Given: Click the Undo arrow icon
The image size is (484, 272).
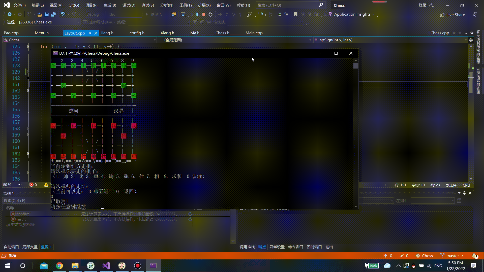Looking at the screenshot, I should coord(63,14).
